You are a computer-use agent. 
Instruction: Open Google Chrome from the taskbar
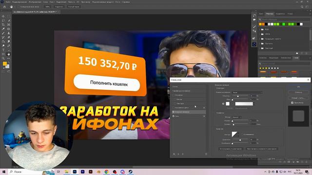[106, 172]
